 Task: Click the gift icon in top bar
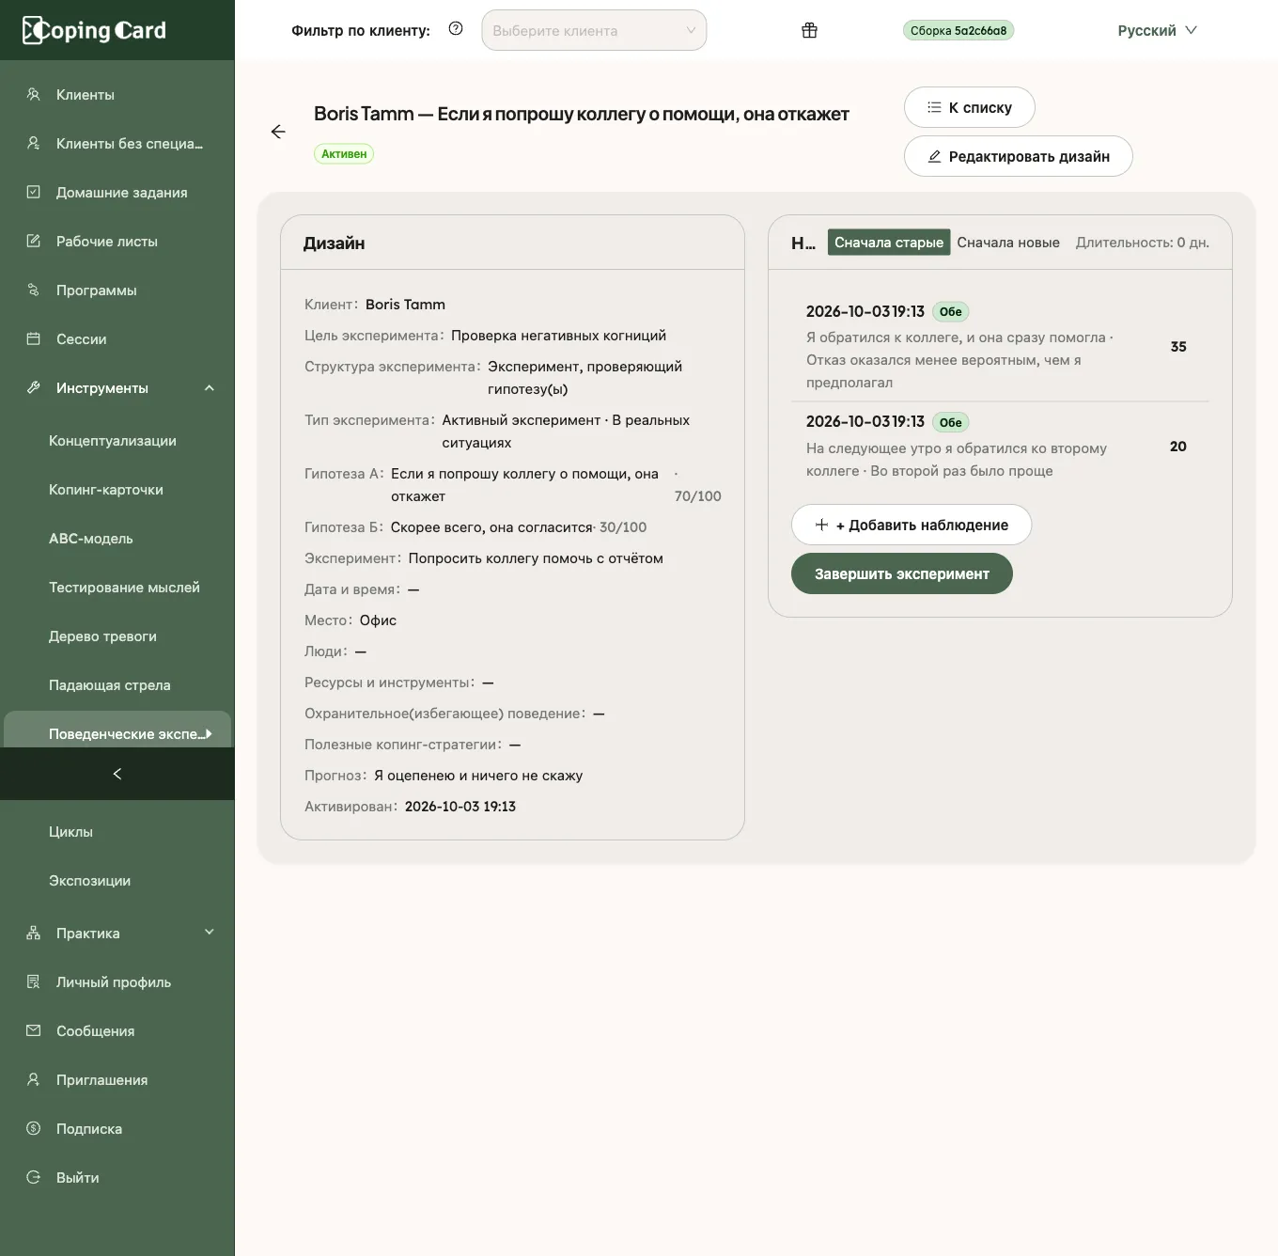[x=809, y=30]
